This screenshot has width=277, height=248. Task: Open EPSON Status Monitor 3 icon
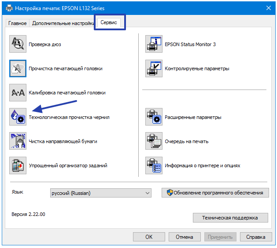coord(154,44)
